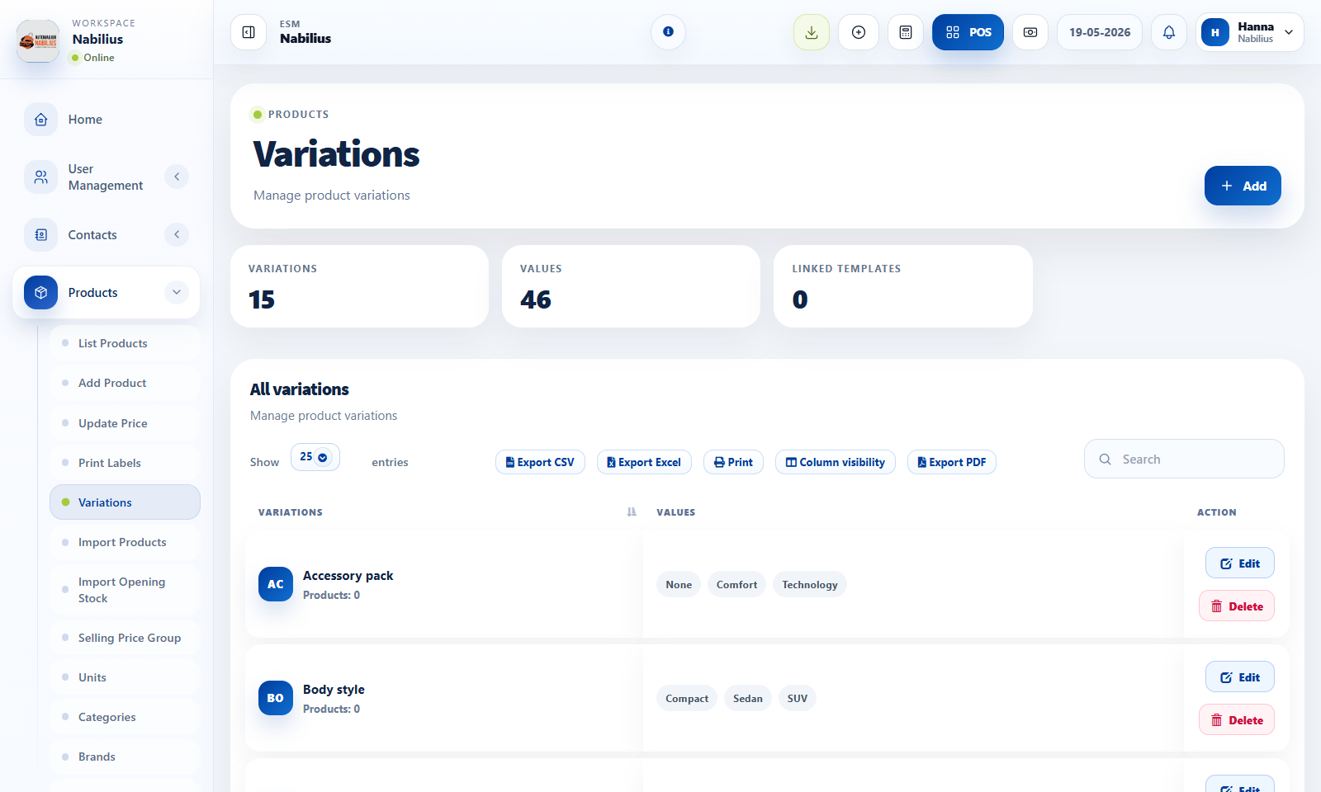Open Import Products submenu
Screen dimensions: 1321x792
click(125, 542)
